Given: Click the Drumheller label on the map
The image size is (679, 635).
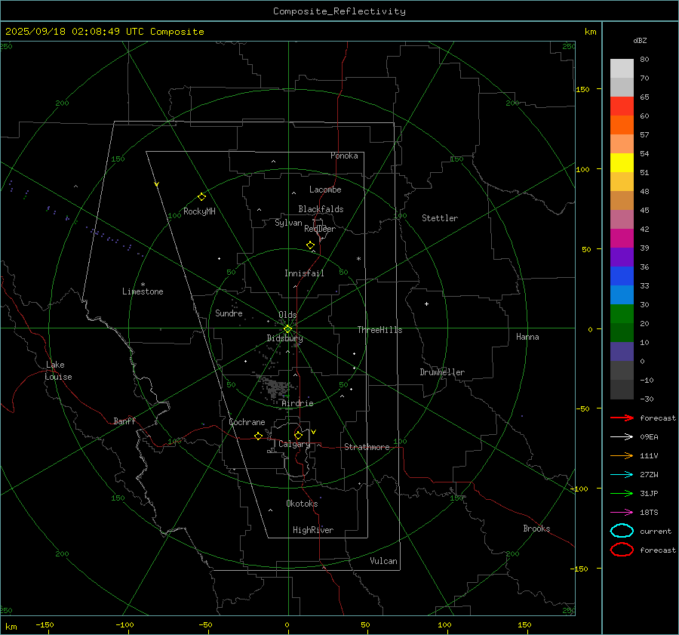Looking at the screenshot, I should coord(442,372).
